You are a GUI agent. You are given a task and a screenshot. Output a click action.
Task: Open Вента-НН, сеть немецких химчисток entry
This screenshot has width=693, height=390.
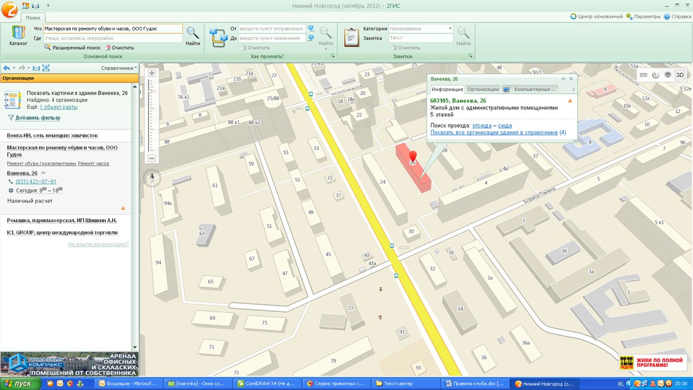pyautogui.click(x=52, y=136)
